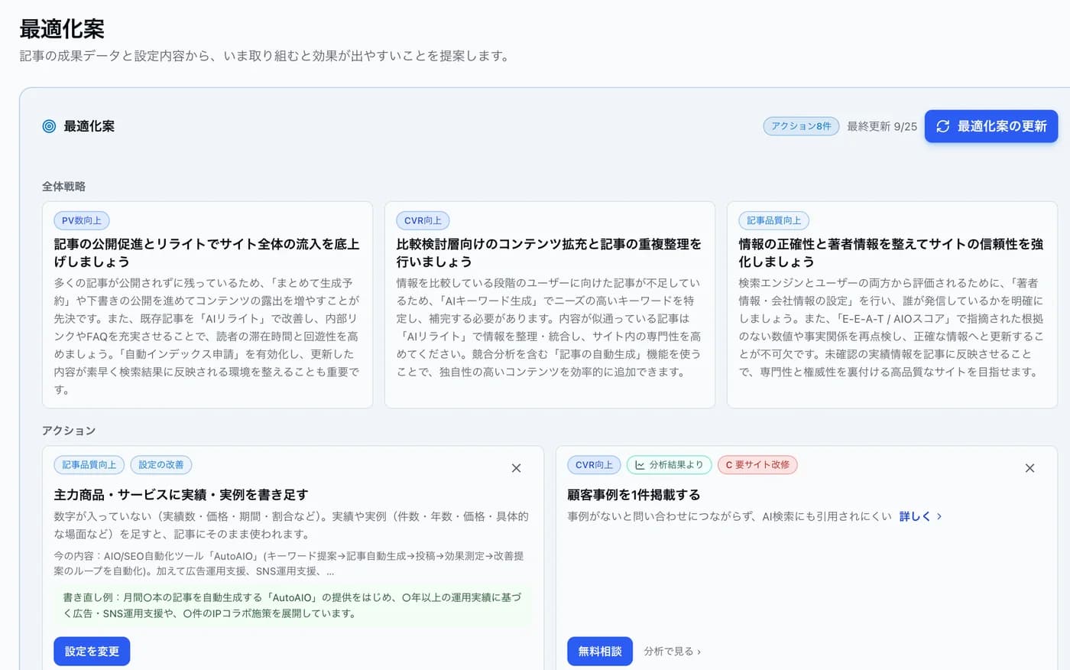Click the 分析結果より tag with the chart icon
The image size is (1070, 670).
(669, 464)
